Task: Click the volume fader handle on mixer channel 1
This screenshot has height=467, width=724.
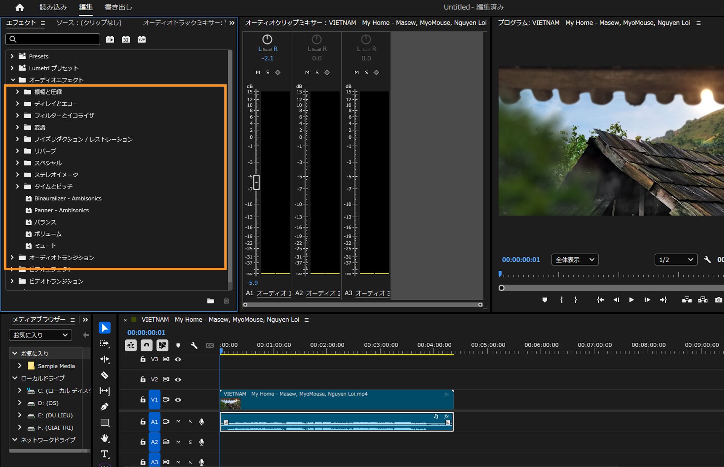Action: click(x=257, y=183)
